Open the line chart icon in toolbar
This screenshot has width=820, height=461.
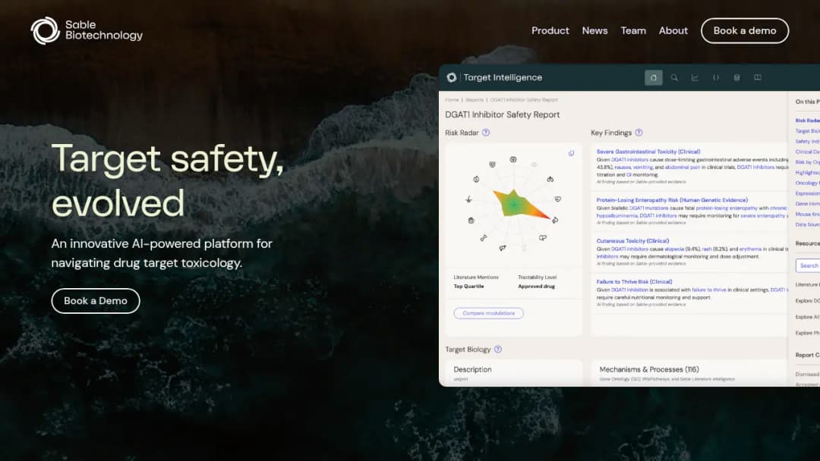[x=695, y=78]
